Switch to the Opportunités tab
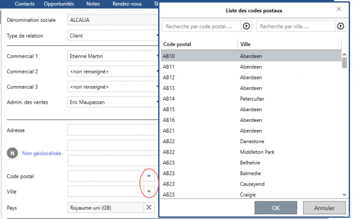 (x=59, y=4)
